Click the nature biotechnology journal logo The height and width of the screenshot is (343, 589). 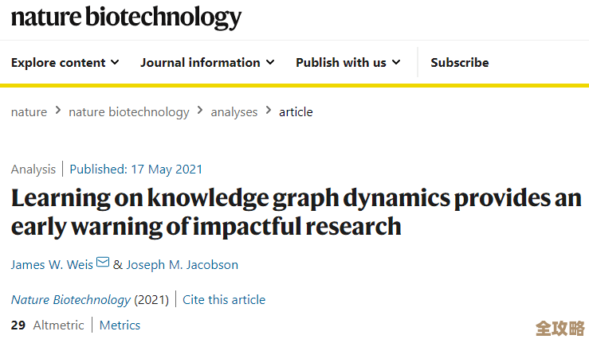[126, 18]
